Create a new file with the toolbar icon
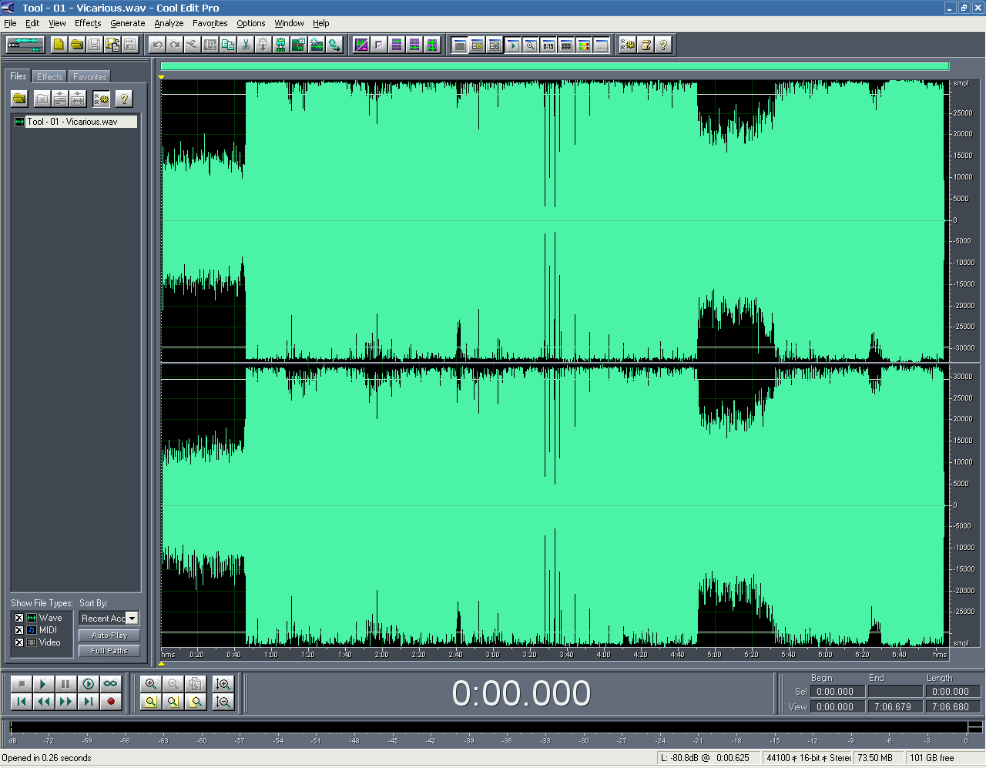The image size is (986, 768). coord(59,45)
